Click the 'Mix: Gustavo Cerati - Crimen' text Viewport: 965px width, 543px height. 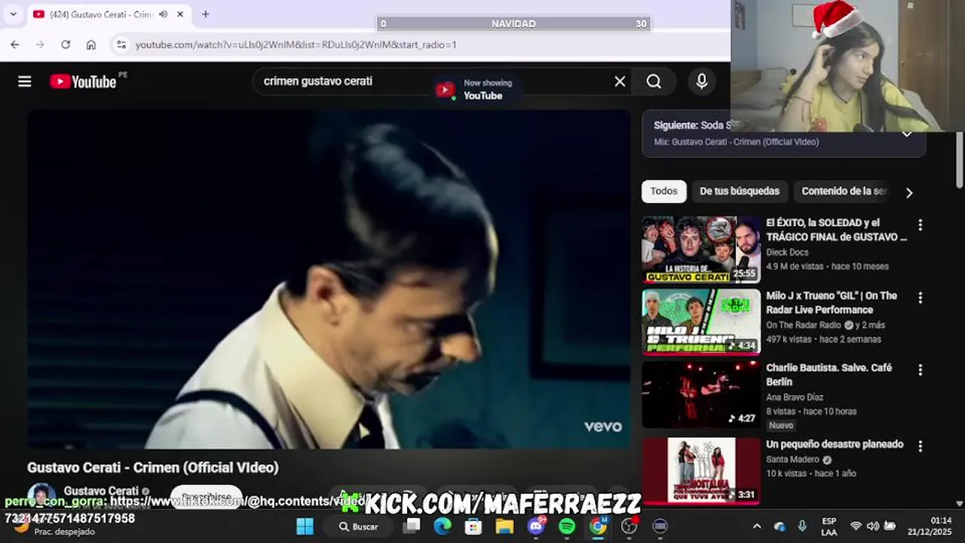pos(736,142)
